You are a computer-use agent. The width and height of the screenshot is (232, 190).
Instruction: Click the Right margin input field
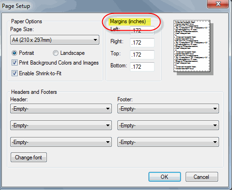142,43
